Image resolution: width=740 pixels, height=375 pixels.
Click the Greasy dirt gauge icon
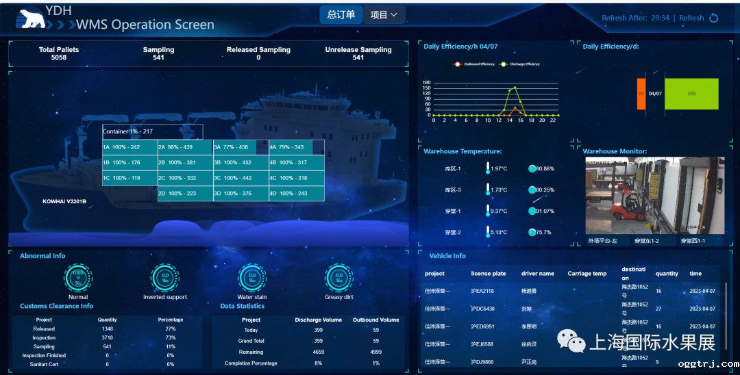pyautogui.click(x=338, y=278)
